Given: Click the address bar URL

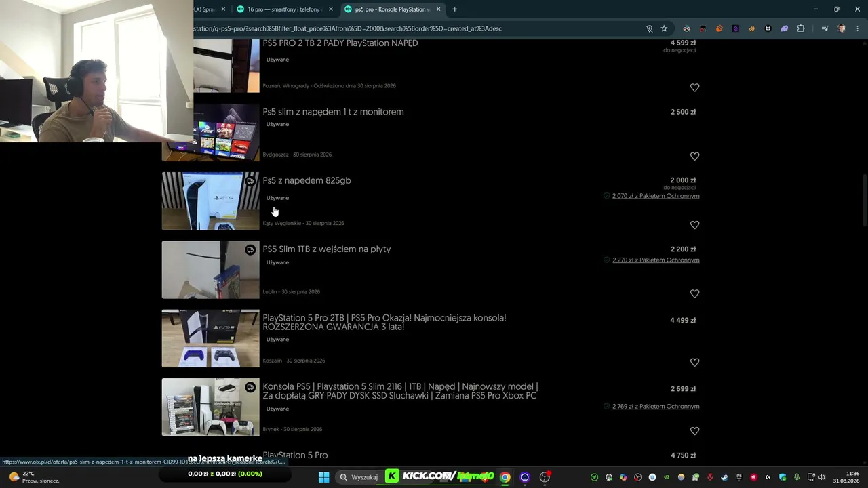Looking at the screenshot, I should coord(349,28).
